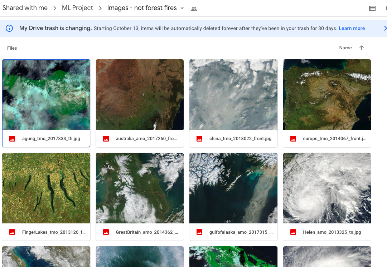Image resolution: width=387 pixels, height=267 pixels.
Task: Go to the ML Project folder breadcrumb
Action: [x=77, y=8]
